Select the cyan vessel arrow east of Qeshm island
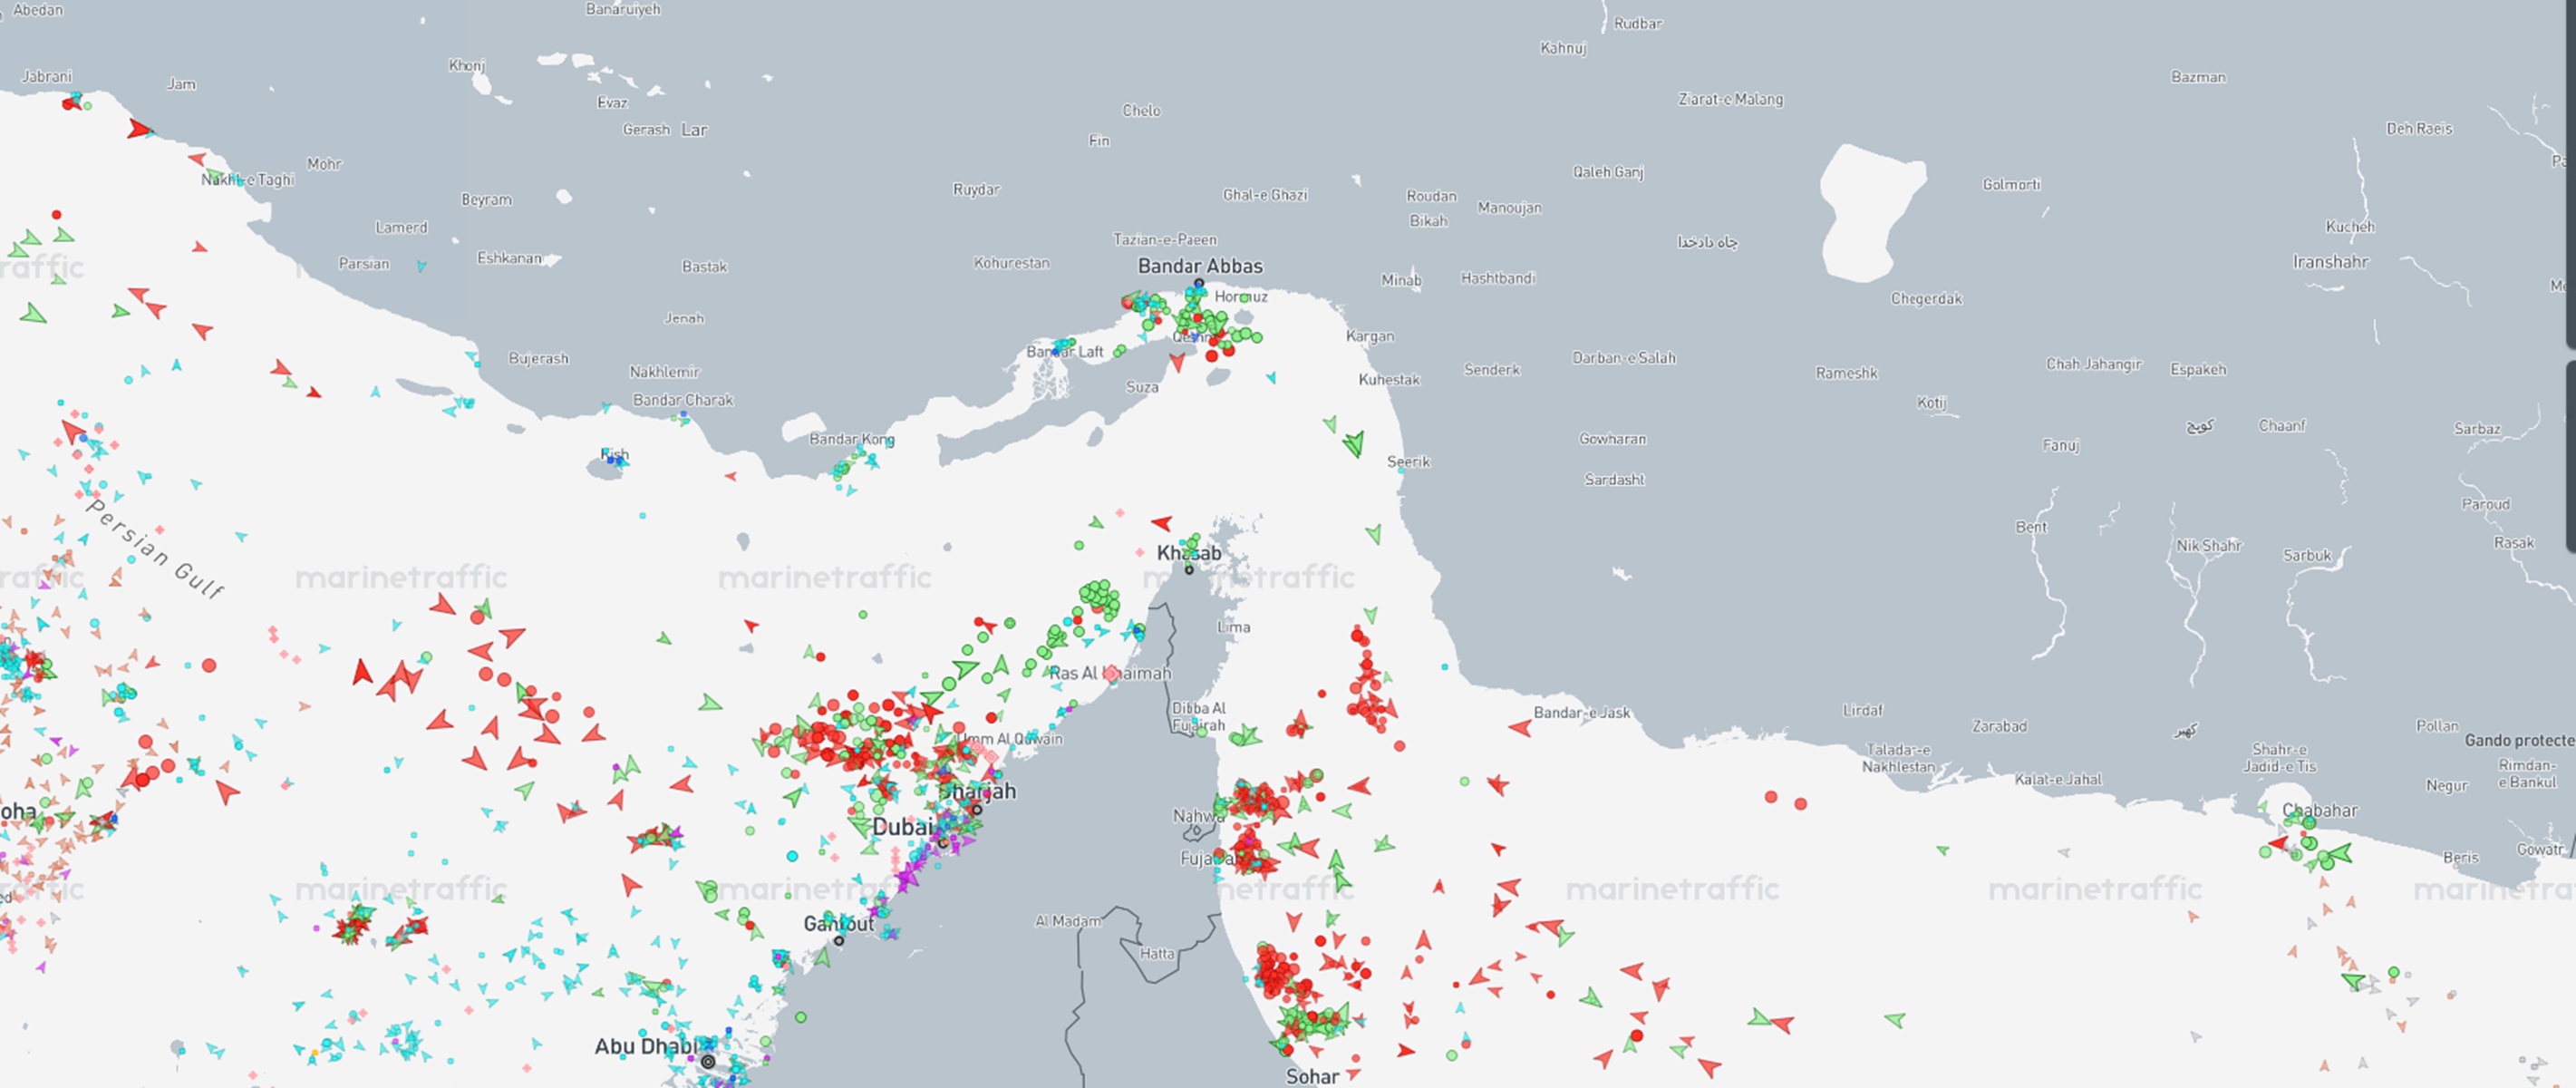Screen dimensions: 2576x1088 pyautogui.click(x=1271, y=378)
